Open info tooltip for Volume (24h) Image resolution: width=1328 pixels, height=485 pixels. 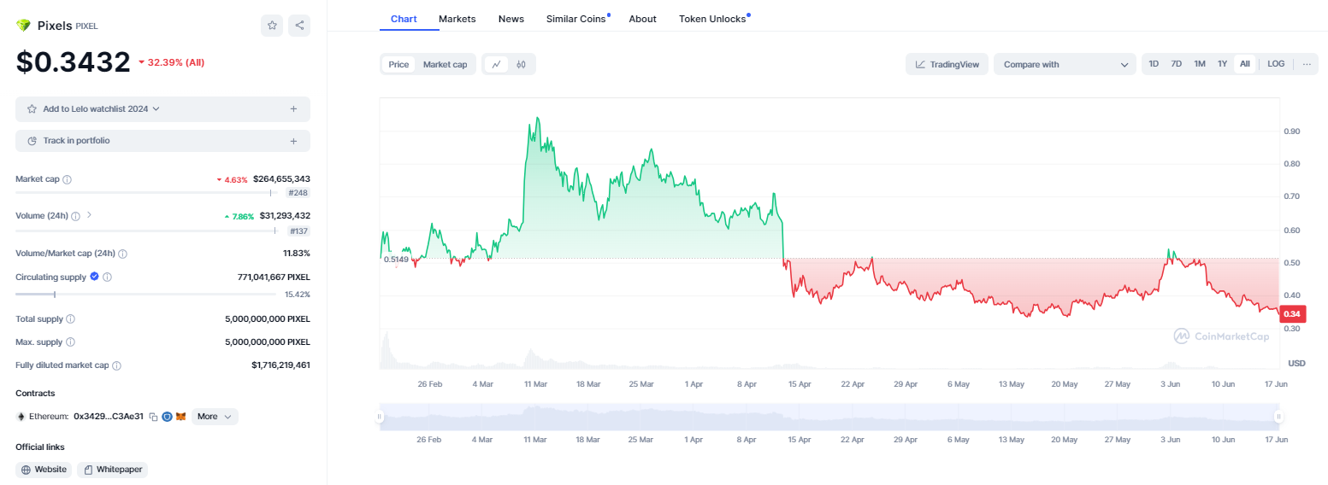click(75, 216)
